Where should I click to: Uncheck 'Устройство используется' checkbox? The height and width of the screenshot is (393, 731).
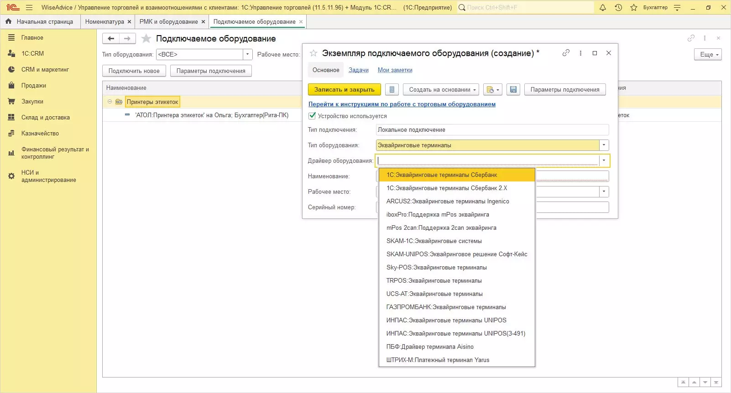pos(312,116)
